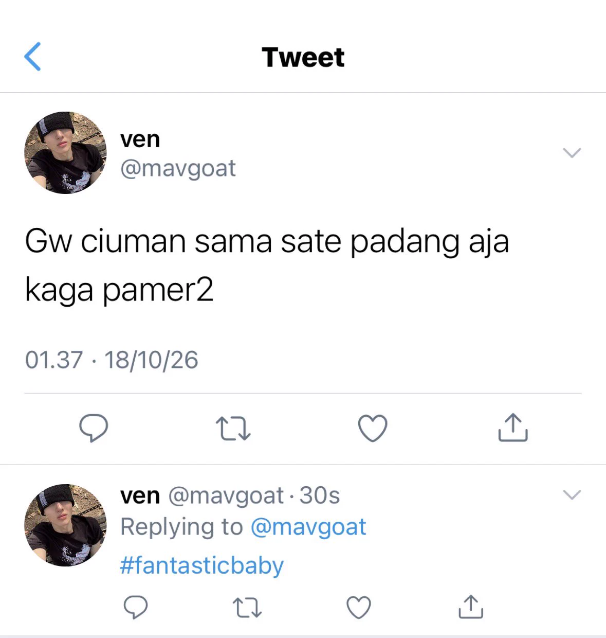Open the #fantasticbaby hashtag
Viewport: 606px width, 638px height.
click(201, 565)
